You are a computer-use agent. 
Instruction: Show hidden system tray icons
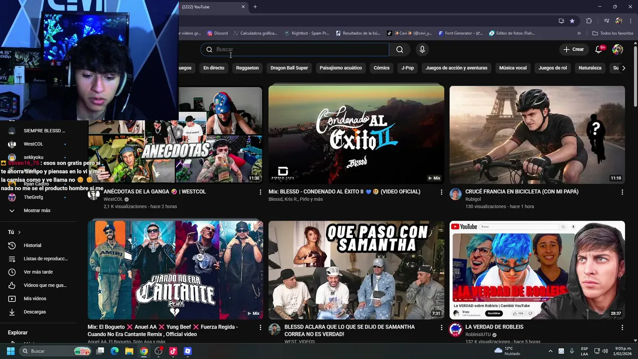click(x=550, y=351)
